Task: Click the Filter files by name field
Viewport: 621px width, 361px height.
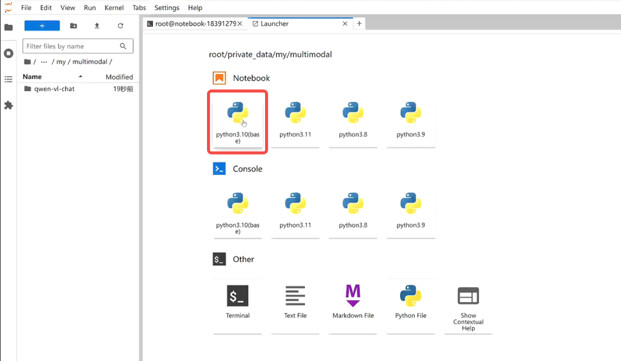Action: (71, 46)
